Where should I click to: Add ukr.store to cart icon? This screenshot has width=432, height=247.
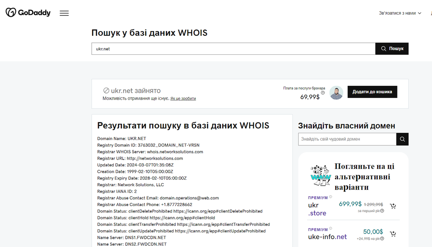pyautogui.click(x=393, y=206)
